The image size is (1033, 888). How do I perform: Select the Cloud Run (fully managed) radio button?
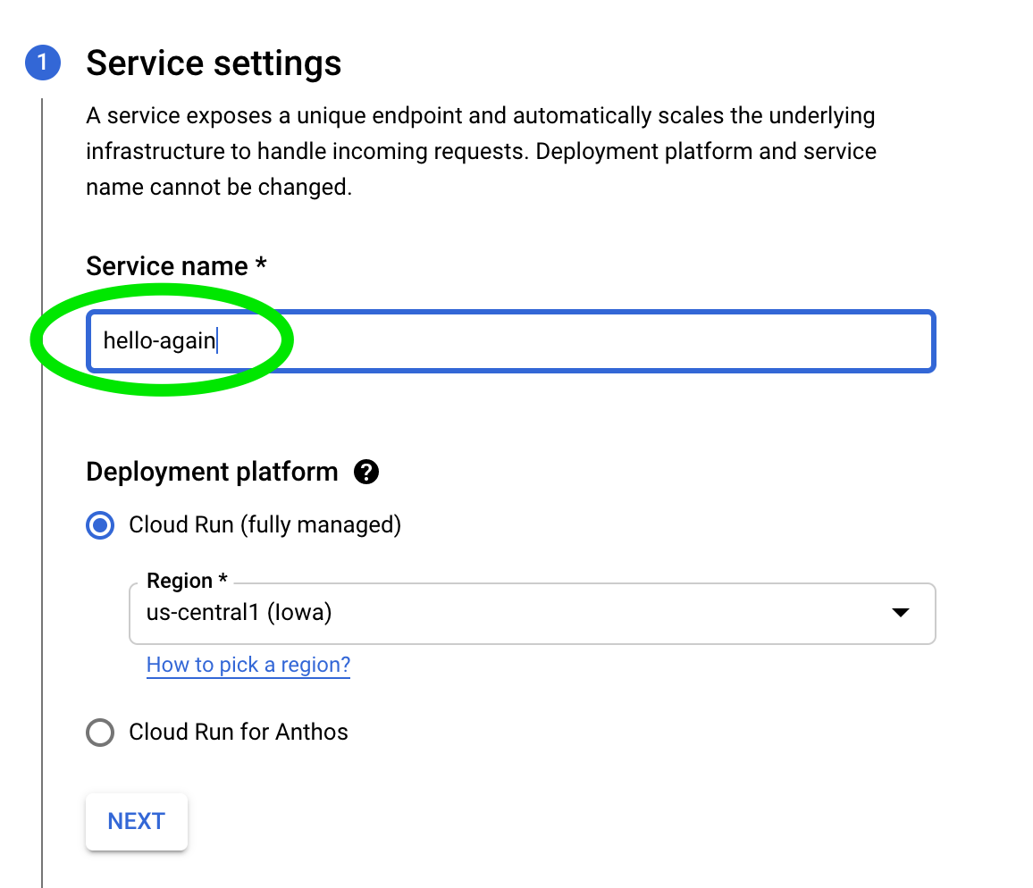100,525
